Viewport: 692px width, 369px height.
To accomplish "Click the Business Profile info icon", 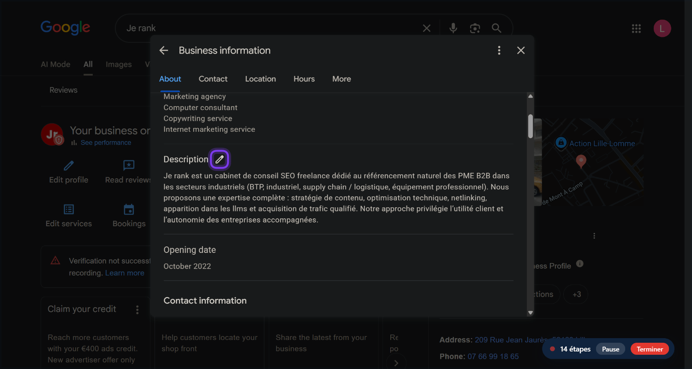I will (x=580, y=264).
